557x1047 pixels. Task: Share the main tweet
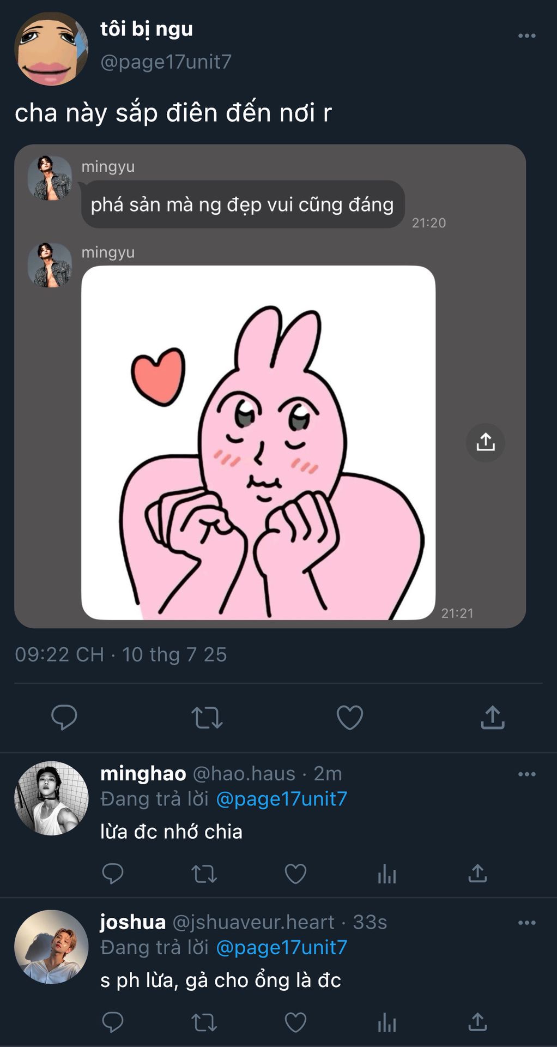pyautogui.click(x=493, y=718)
